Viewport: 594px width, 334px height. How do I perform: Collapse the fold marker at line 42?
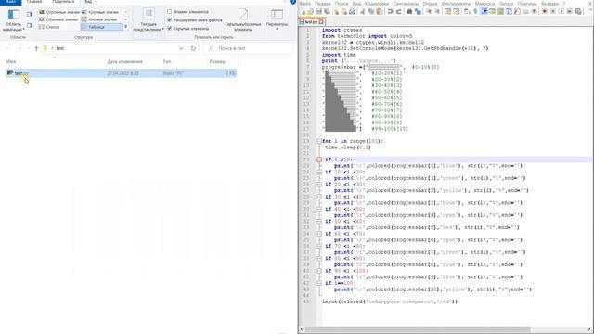click(x=319, y=283)
